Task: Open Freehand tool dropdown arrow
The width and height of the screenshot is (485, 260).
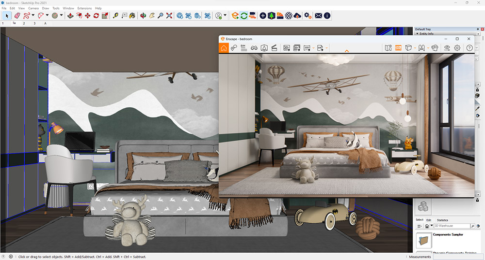Action: (x=33, y=15)
